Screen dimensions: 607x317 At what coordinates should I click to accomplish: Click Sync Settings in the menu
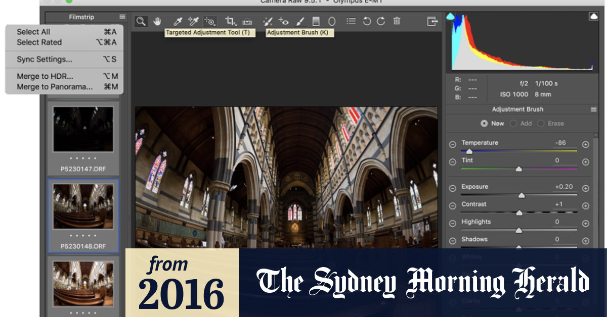click(45, 59)
